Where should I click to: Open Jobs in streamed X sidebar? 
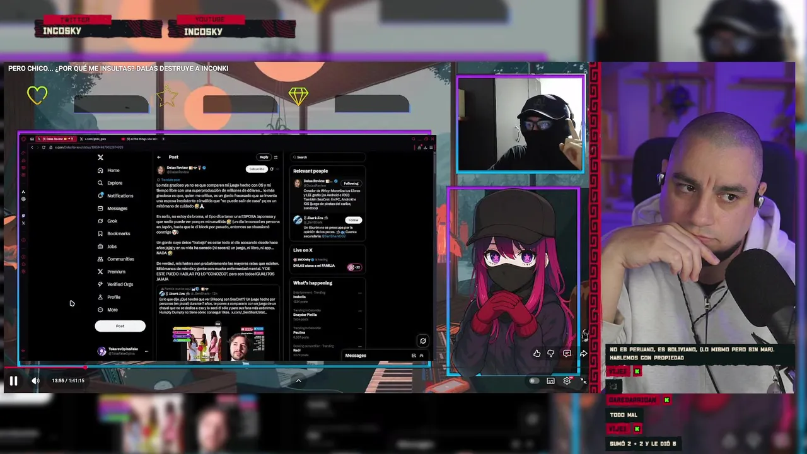[107, 247]
